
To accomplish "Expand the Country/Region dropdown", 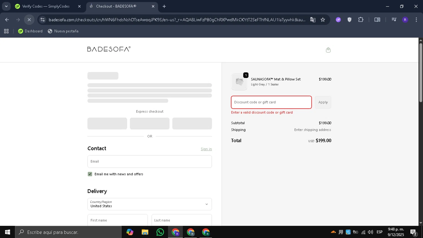I will tap(149, 204).
